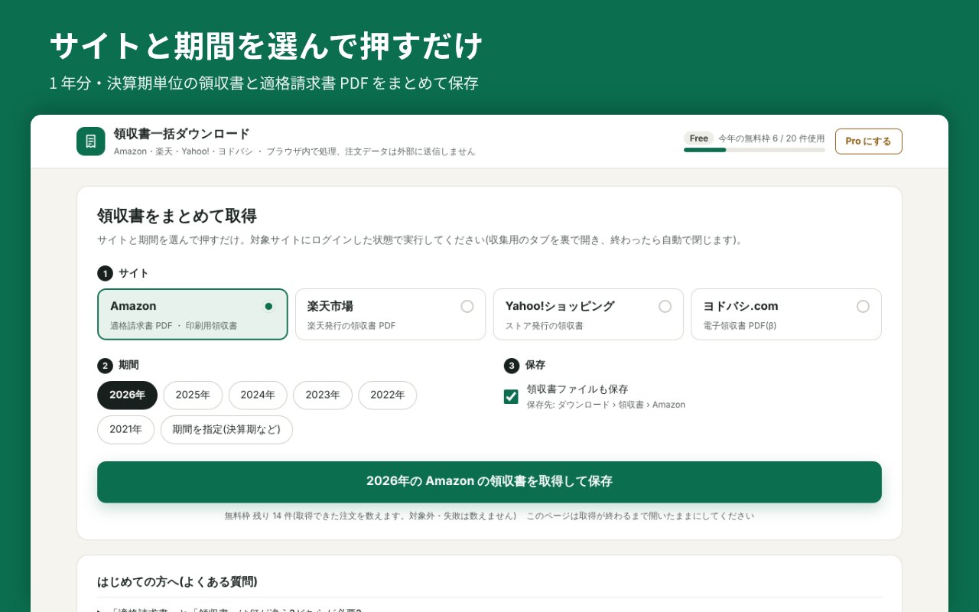Select the 2026年 period chip
Viewport: 979px width, 612px height.
point(127,396)
